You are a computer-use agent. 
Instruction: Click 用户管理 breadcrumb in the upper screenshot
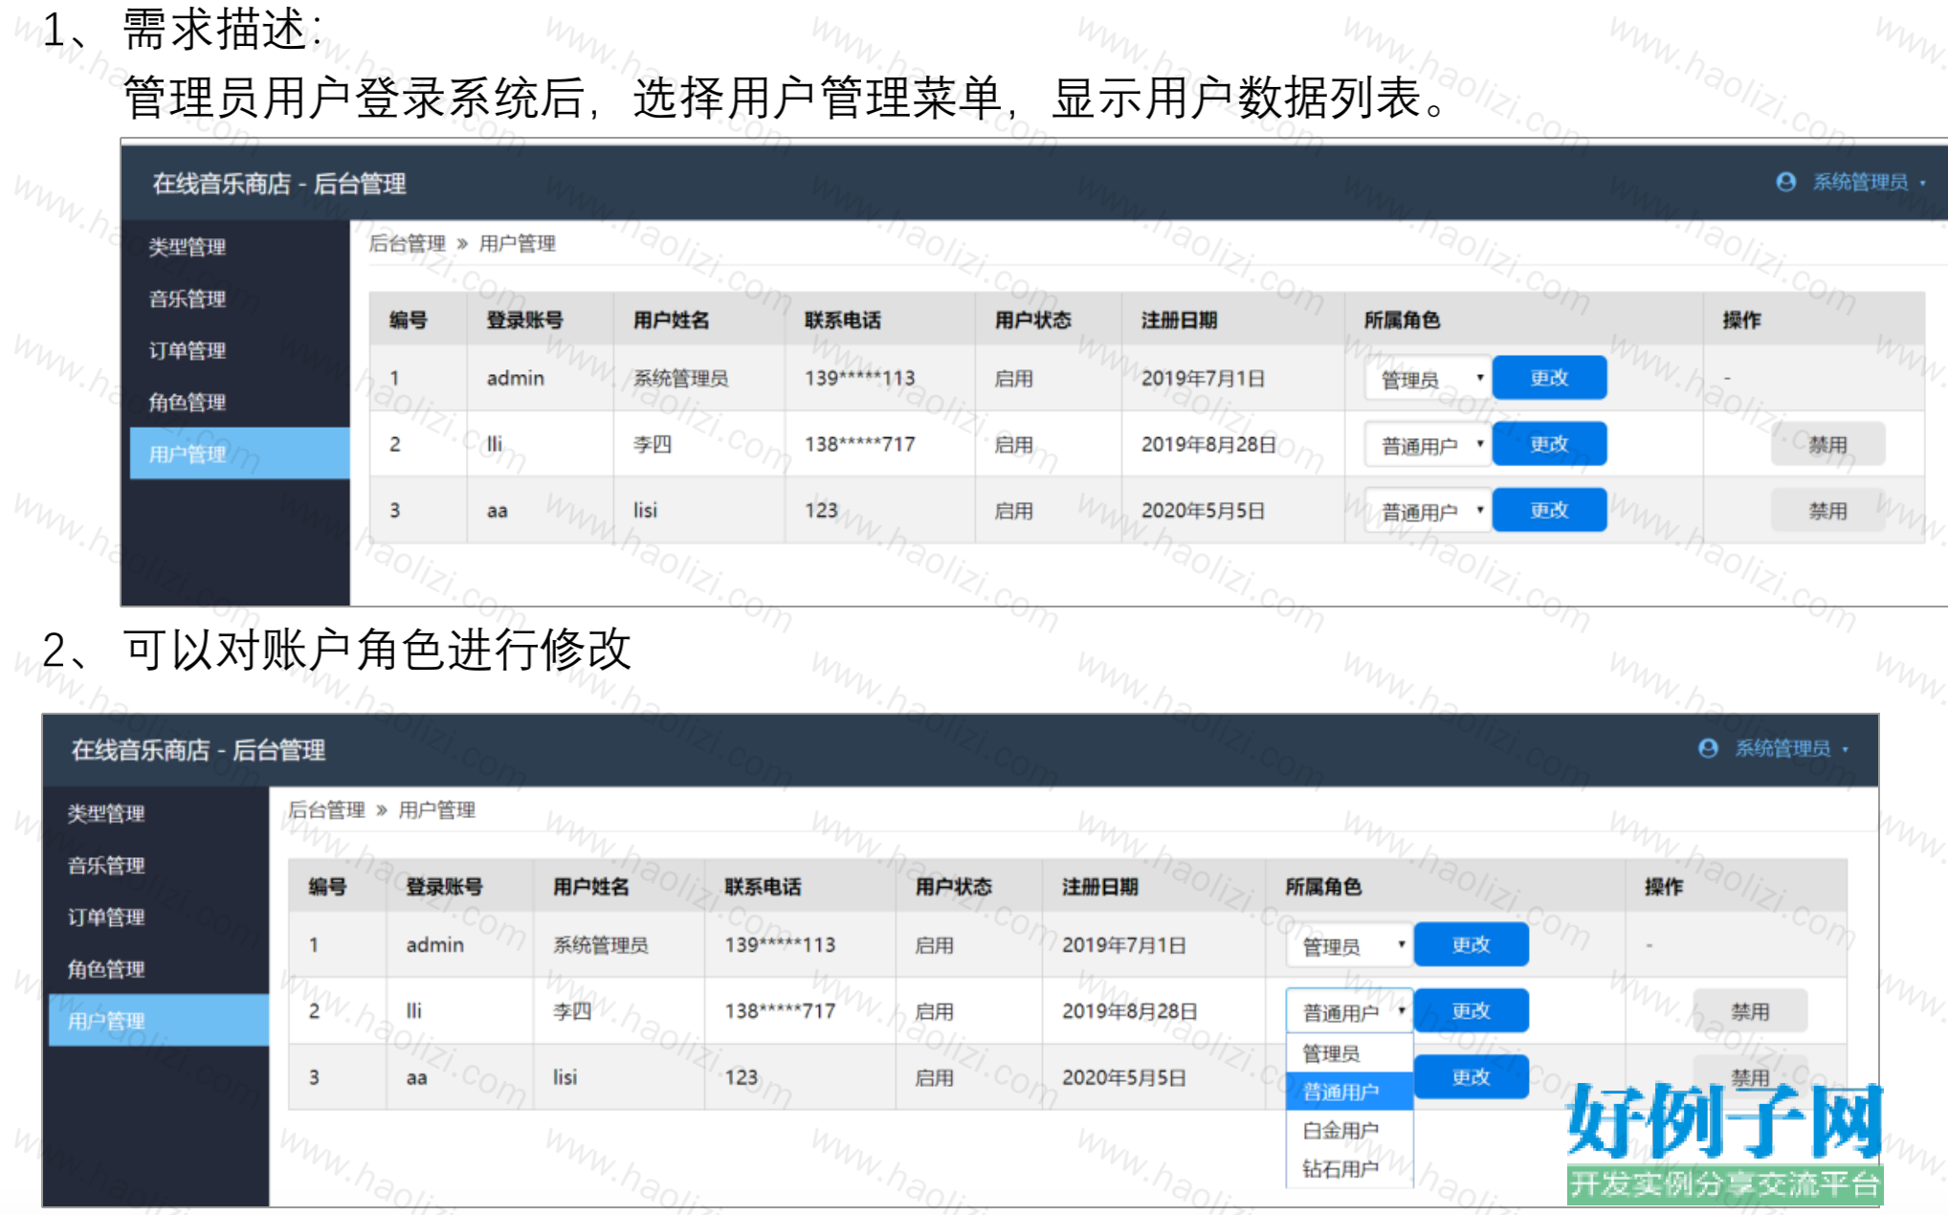click(518, 243)
